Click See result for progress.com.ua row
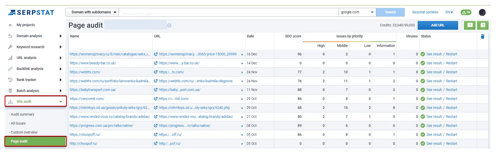The width and height of the screenshot is (496, 154). pyautogui.click(x=434, y=126)
